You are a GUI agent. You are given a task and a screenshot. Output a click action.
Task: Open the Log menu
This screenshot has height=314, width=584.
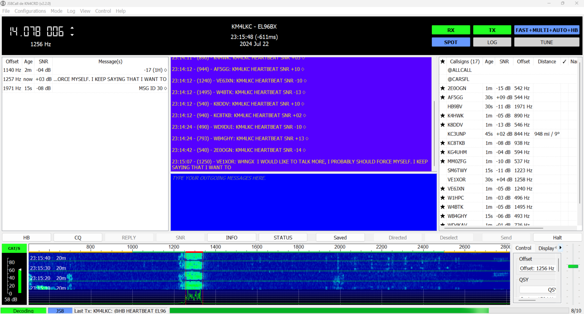tap(71, 11)
